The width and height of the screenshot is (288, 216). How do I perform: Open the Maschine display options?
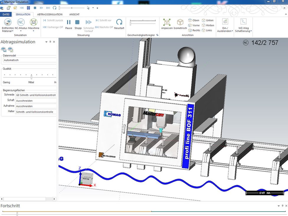point(34,25)
